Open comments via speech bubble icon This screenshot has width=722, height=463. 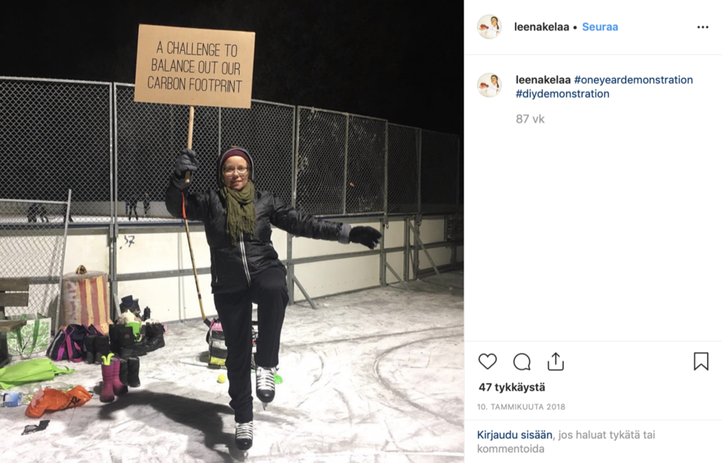[x=521, y=362]
